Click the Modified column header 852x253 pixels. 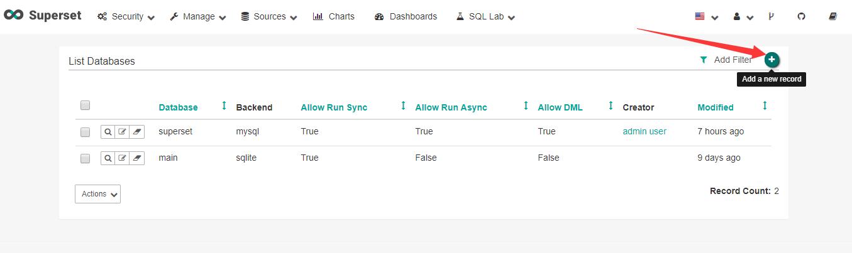pyautogui.click(x=716, y=107)
